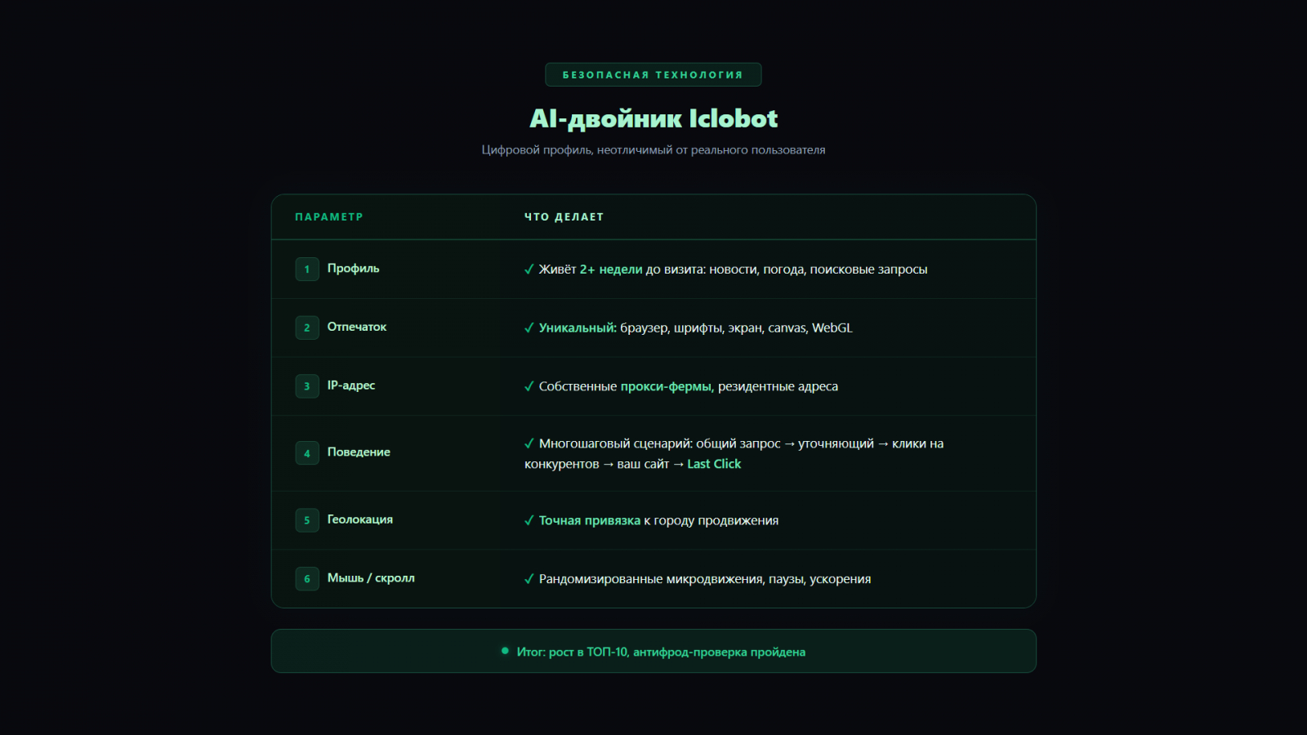Select the "Геолокация" parameter label
1307x735 pixels.
pos(360,519)
